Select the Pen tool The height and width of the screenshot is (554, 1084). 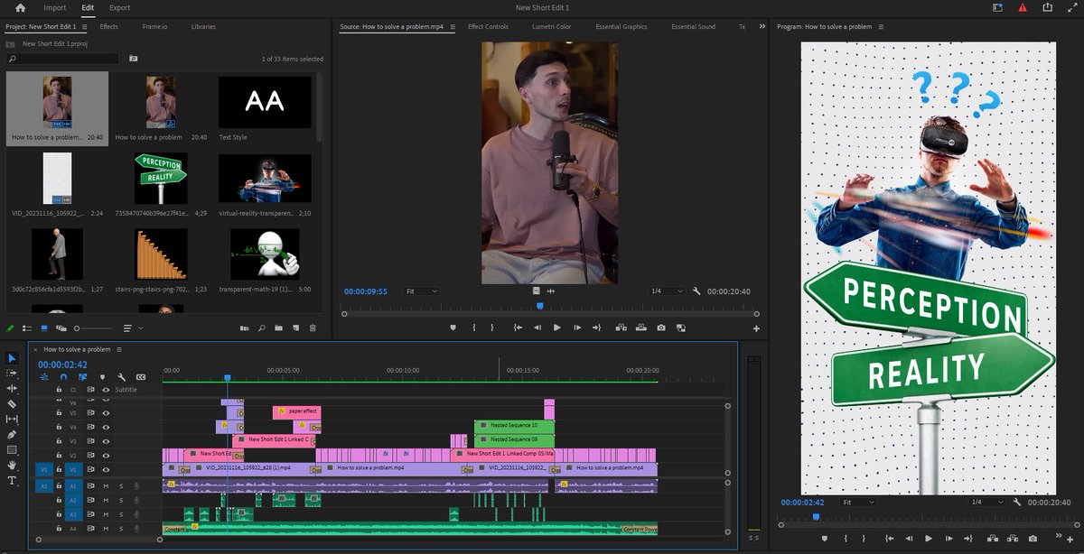12,434
